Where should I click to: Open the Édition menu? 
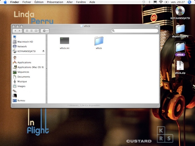click(39, 2)
